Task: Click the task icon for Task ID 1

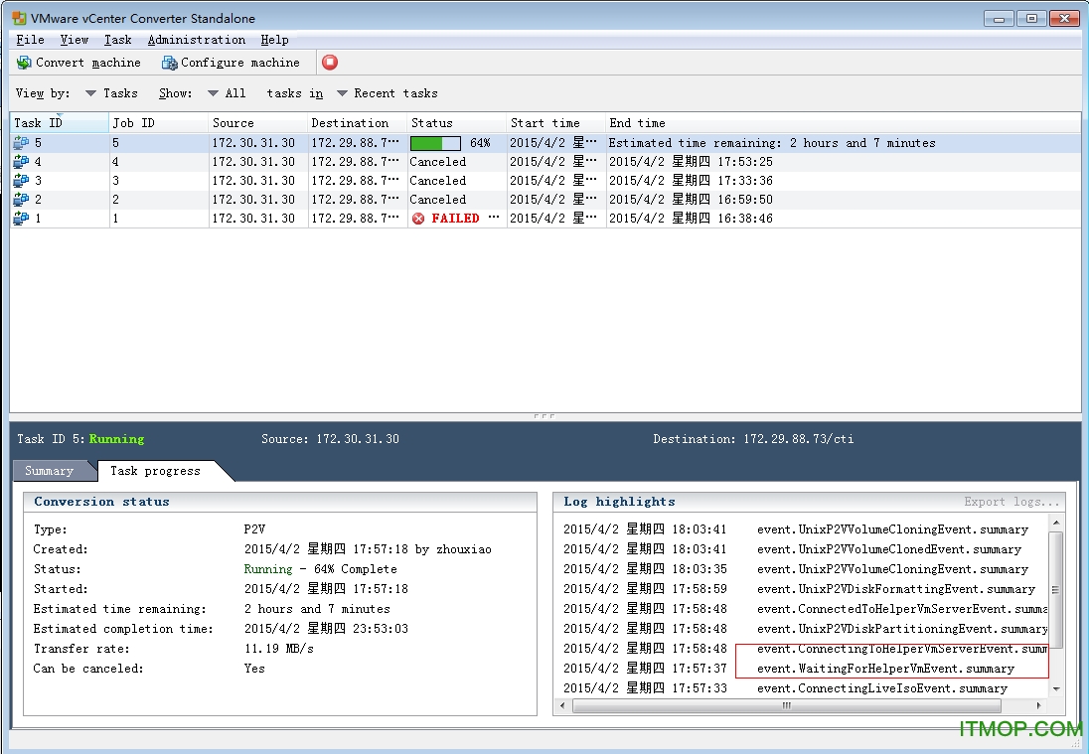Action: [21, 218]
